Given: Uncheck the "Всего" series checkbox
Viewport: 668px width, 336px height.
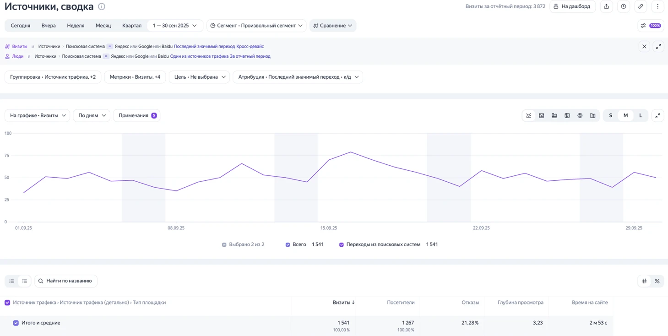Looking at the screenshot, I should point(288,244).
